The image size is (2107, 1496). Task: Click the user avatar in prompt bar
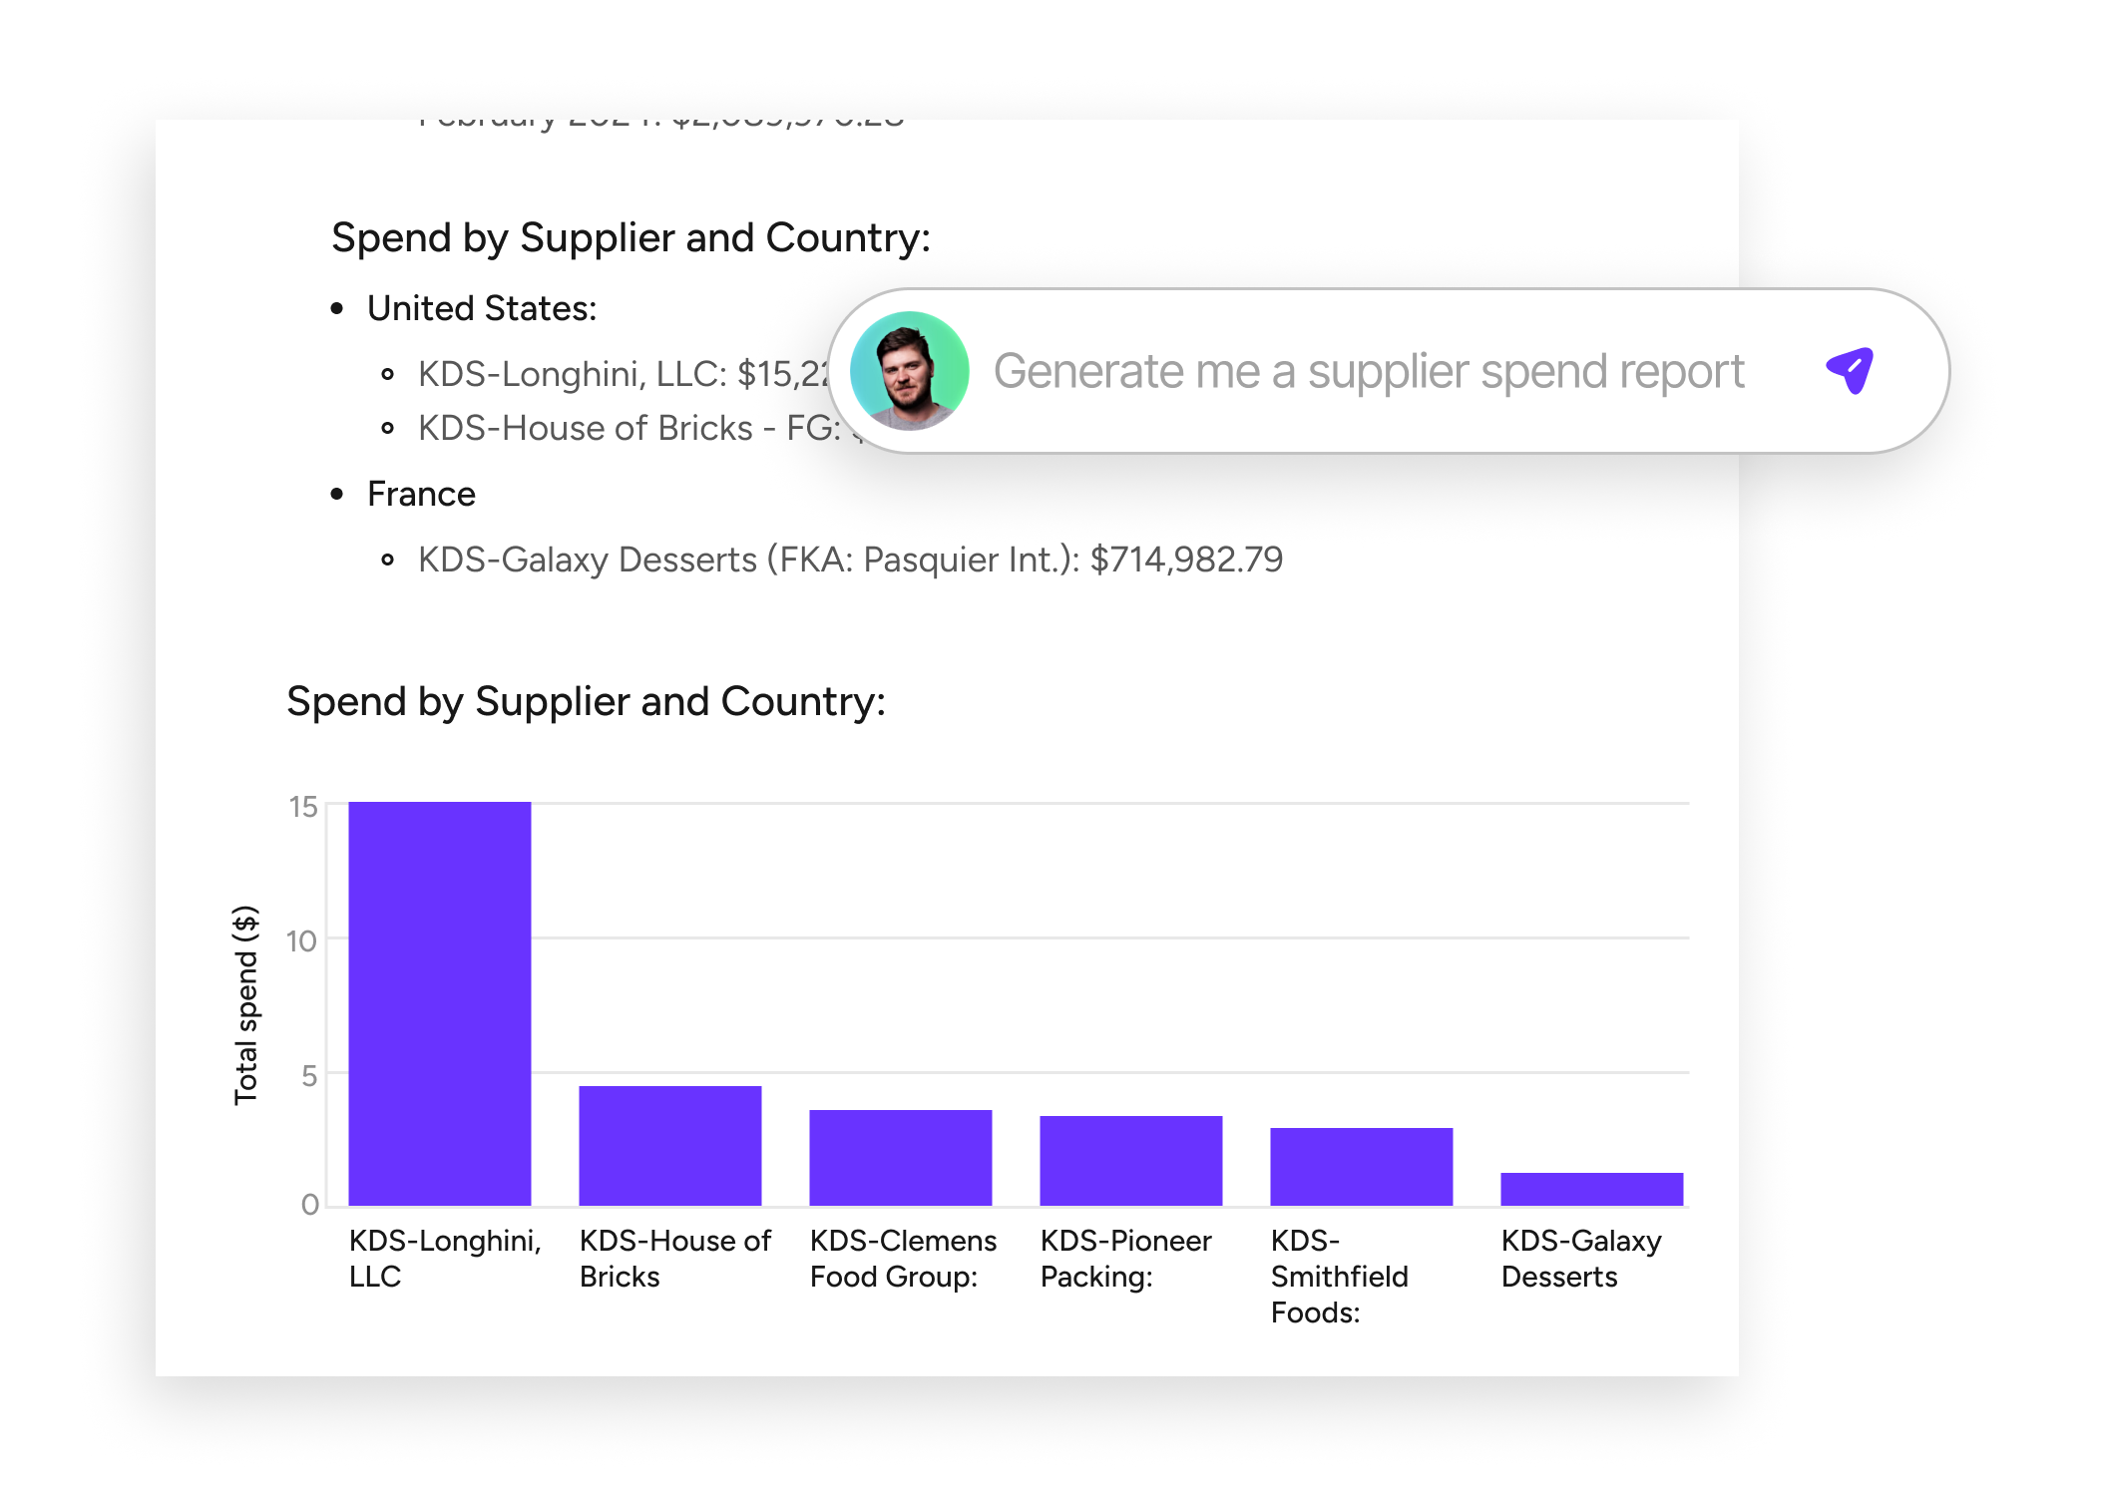(909, 371)
